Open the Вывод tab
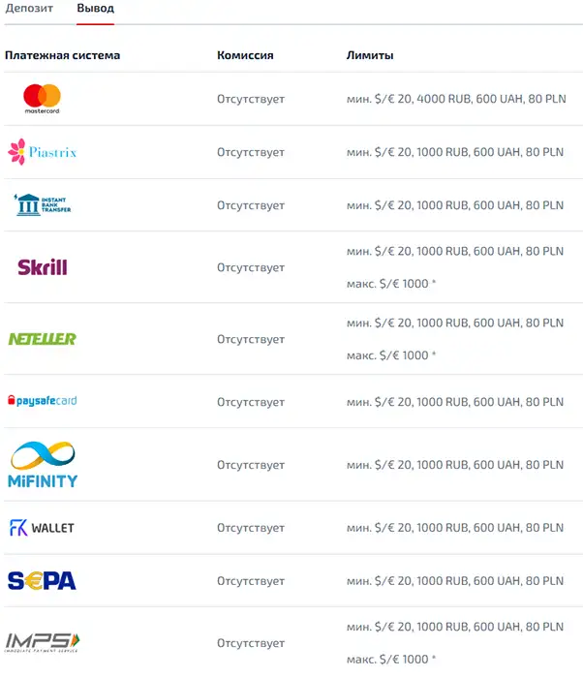 95,8
